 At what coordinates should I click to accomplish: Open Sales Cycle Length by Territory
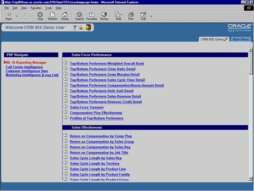(94, 163)
